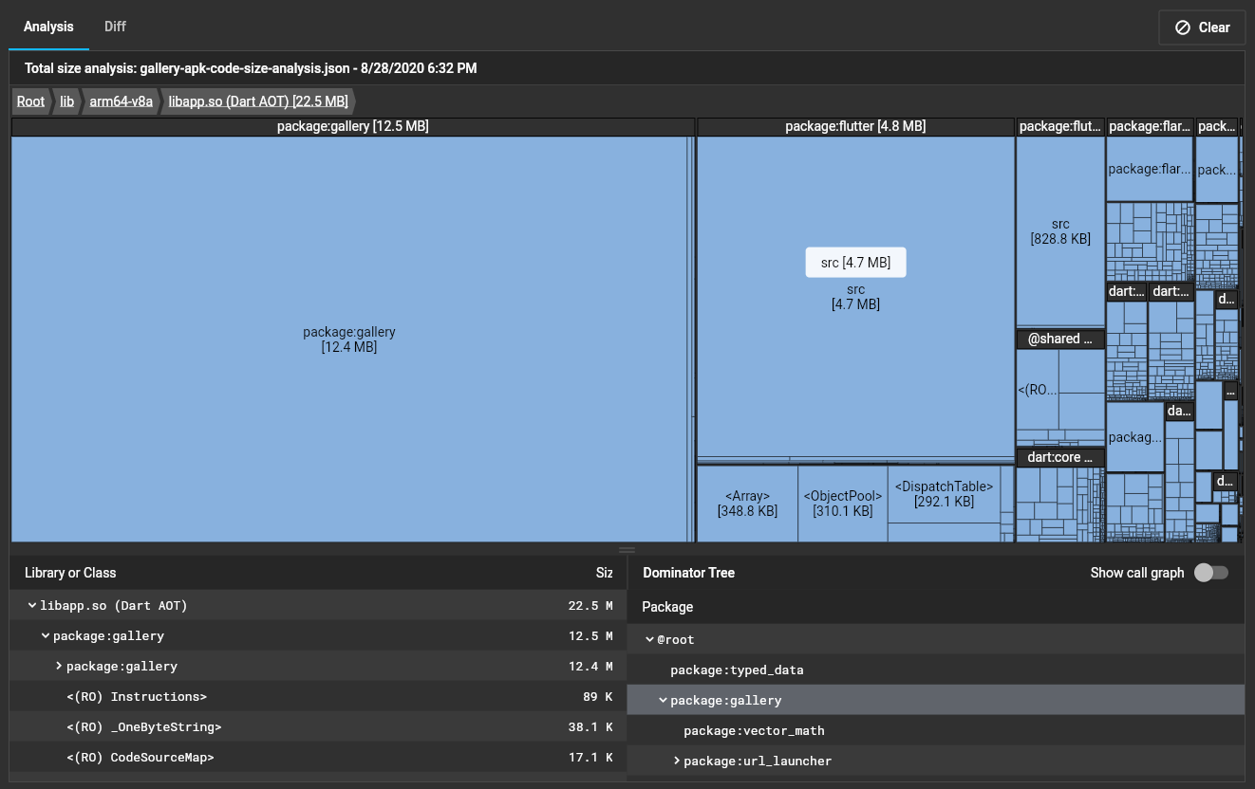Click the dart:core treemap header
Viewport: 1255px width, 789px height.
coord(1060,457)
